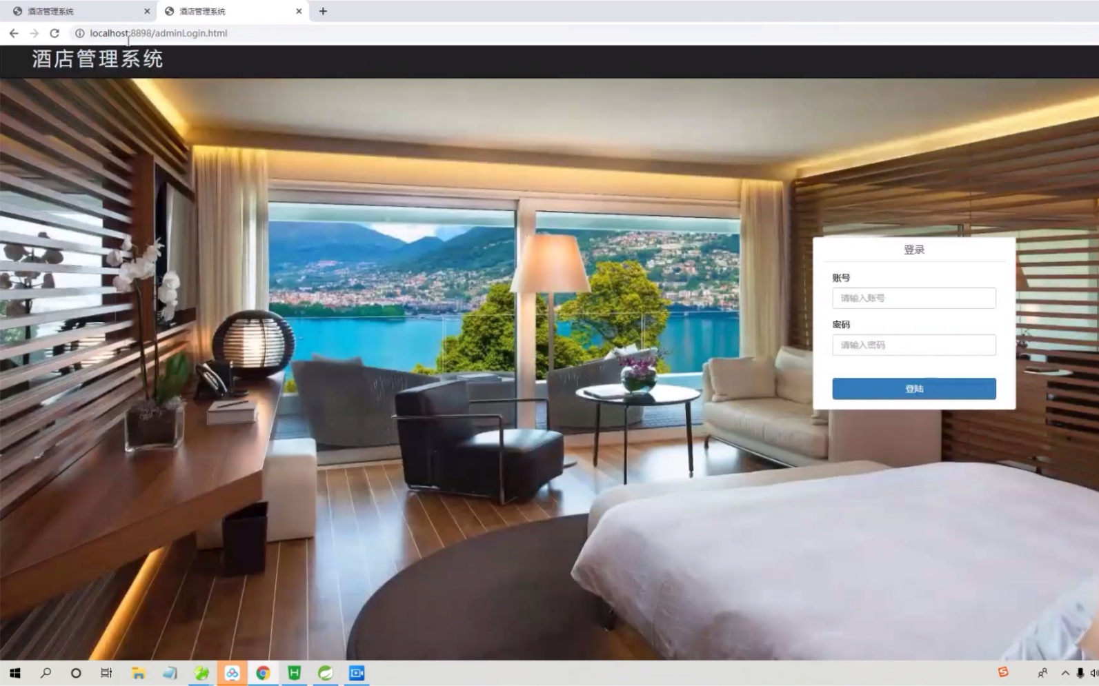
Task: Open the gray notebook app icon on taskbar
Action: pos(170,673)
